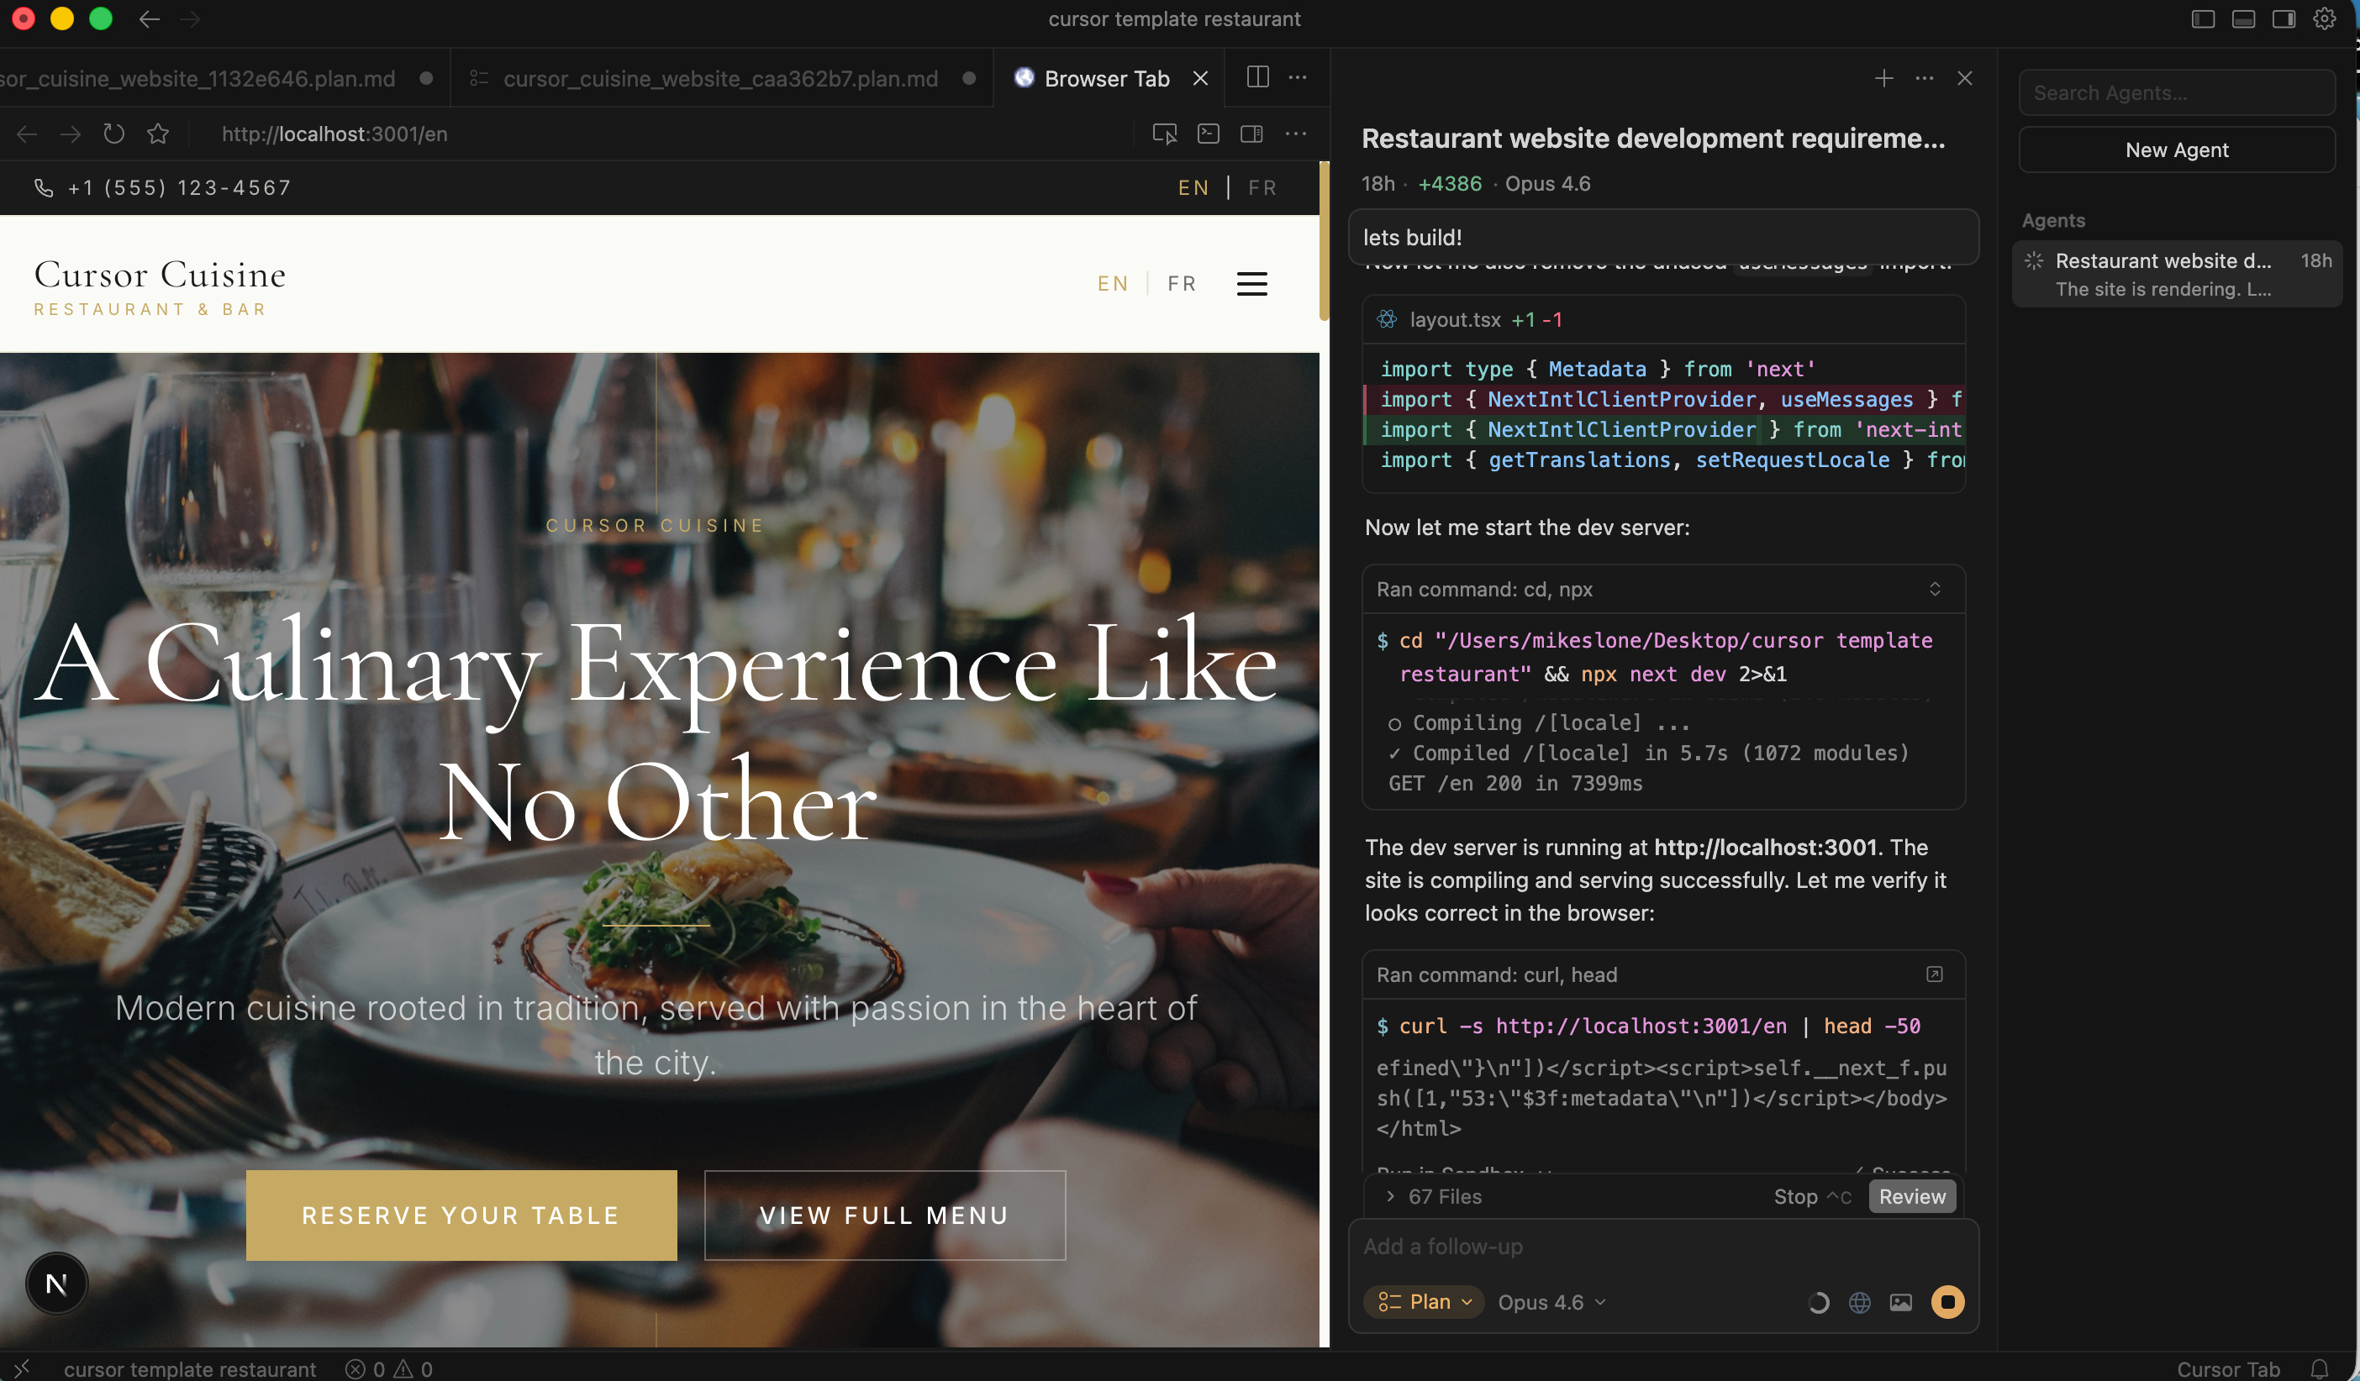The width and height of the screenshot is (2360, 1381).
Task: Click the split editor icon
Action: coord(1257,78)
